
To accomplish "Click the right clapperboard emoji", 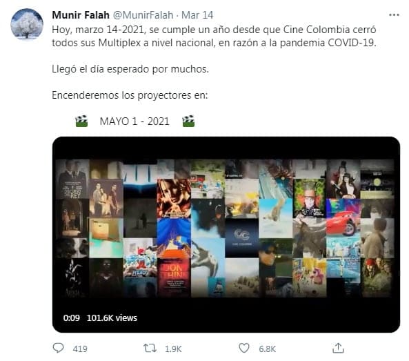I will [x=188, y=121].
